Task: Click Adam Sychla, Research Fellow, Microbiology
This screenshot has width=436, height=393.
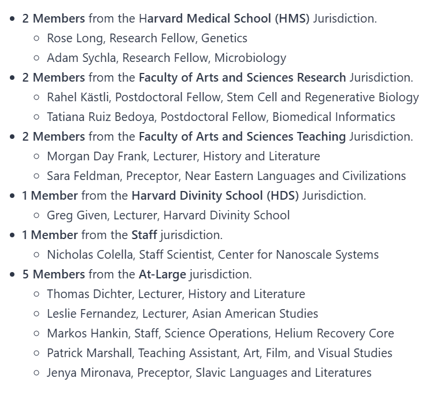Action: (x=167, y=58)
